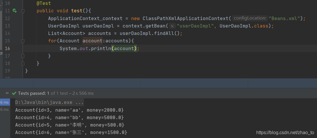Click the 's:' parameter hint on line 13
Screen dimensions: 317x138
(x=172, y=26)
